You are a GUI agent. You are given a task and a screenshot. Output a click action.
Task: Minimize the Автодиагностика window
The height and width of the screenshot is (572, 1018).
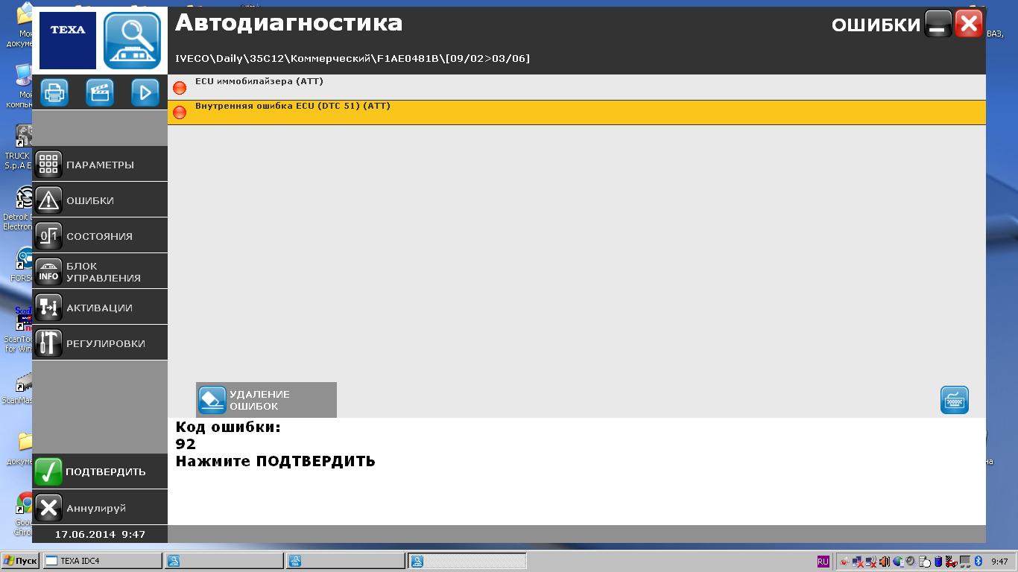pos(938,24)
